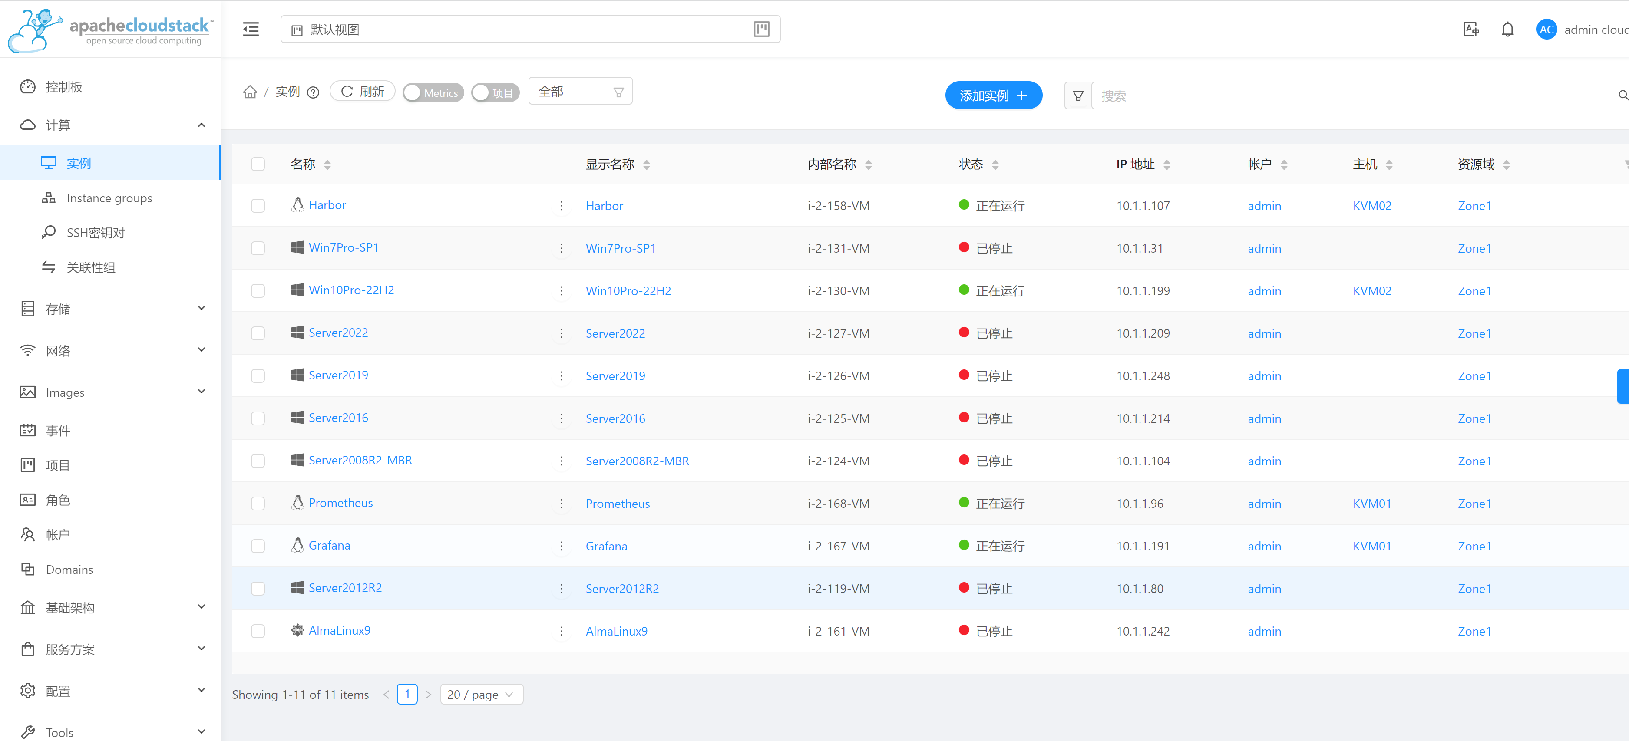Check the select-all checkbox in table header

[x=258, y=164]
